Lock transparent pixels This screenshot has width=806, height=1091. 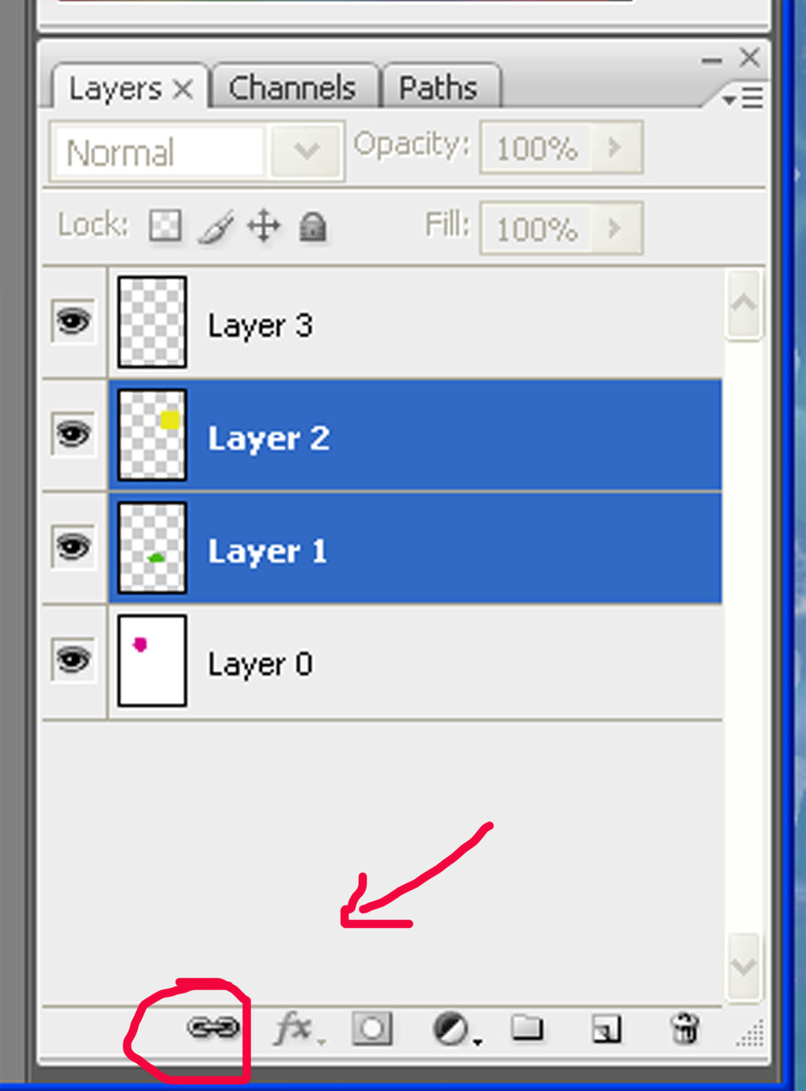[165, 226]
